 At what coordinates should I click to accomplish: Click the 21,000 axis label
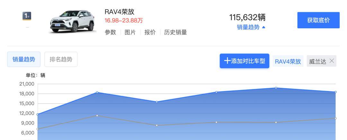pos(27,84)
